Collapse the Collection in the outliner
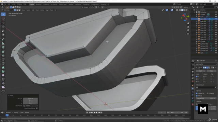This screenshot has width=218, height=122. [194, 12]
